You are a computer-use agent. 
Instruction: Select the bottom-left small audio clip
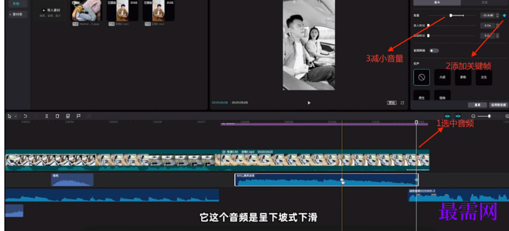pos(14,210)
